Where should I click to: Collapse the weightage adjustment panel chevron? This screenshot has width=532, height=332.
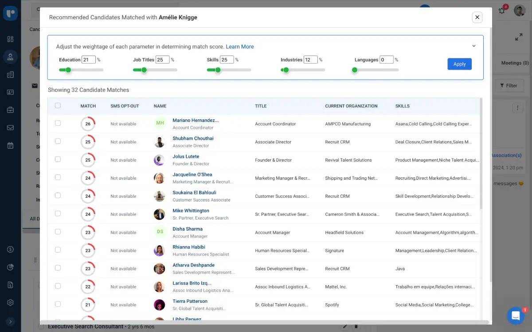point(473,46)
